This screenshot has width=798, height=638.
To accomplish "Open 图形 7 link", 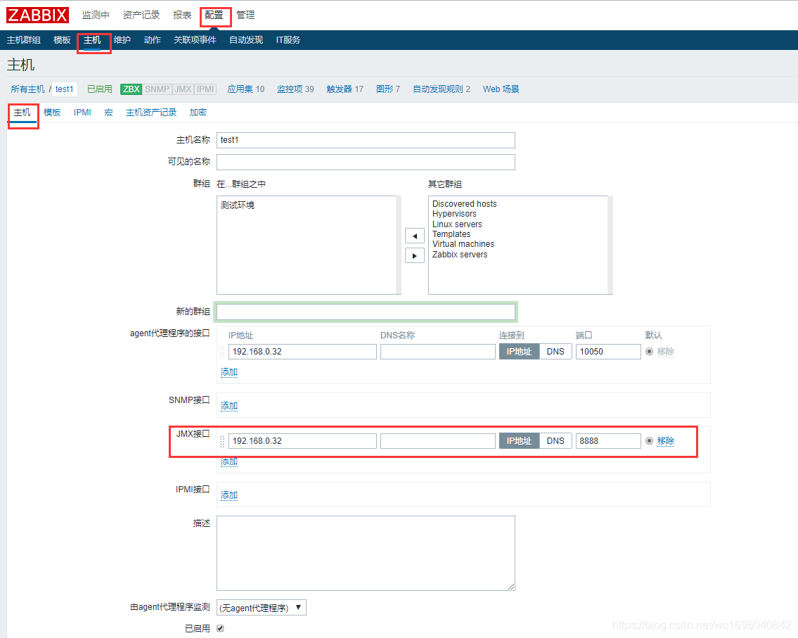I will (388, 89).
